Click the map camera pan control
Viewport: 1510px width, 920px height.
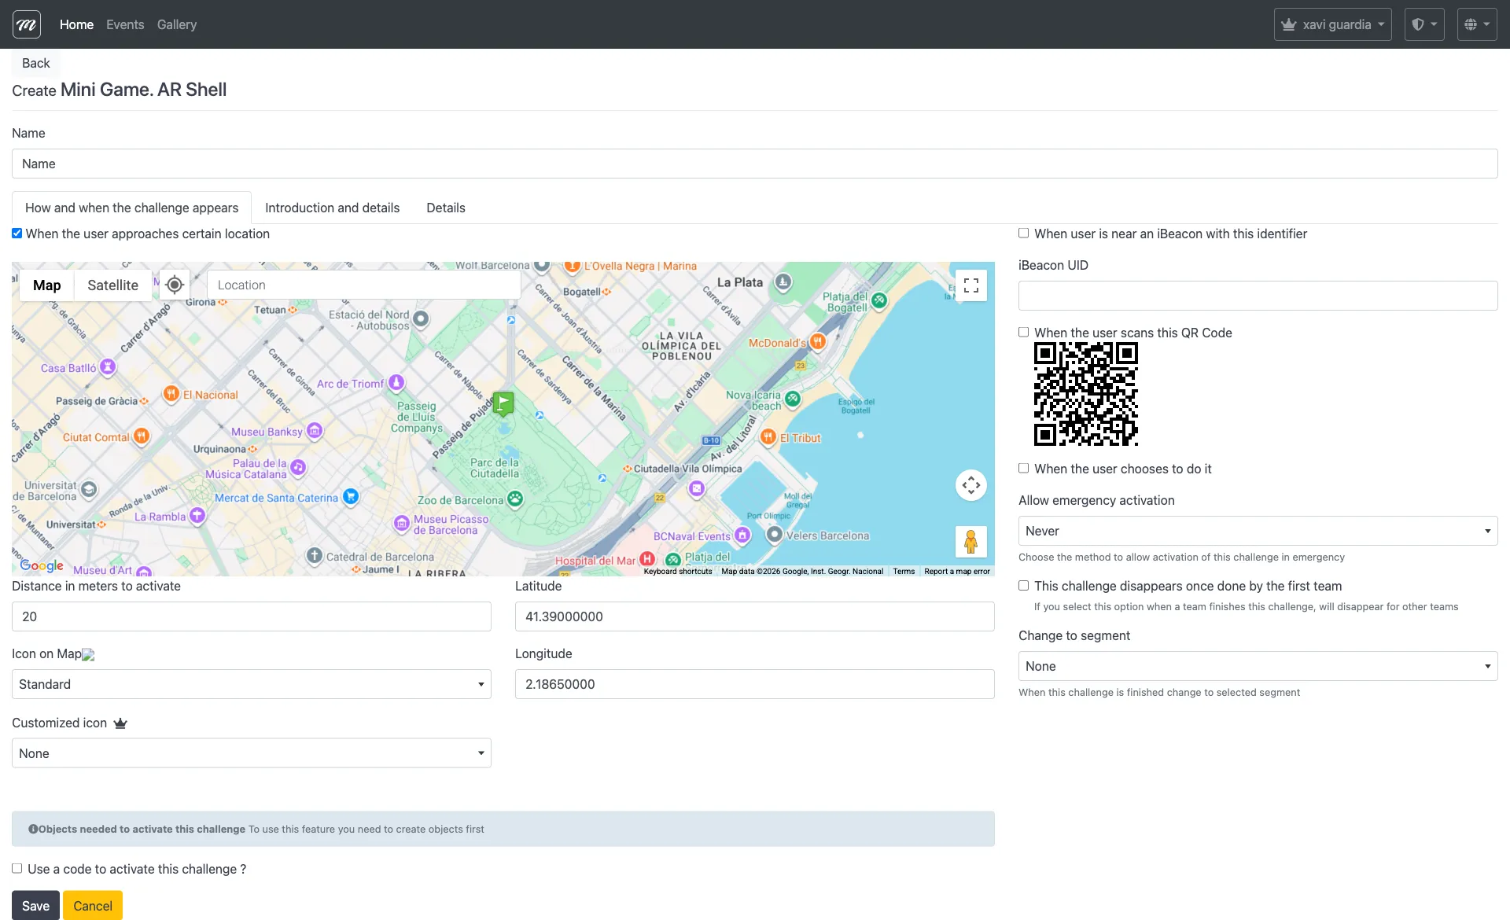pos(971,485)
